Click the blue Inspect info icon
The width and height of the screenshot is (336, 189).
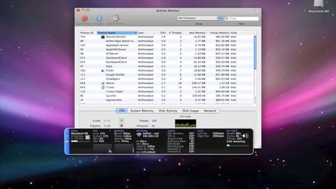(99, 19)
